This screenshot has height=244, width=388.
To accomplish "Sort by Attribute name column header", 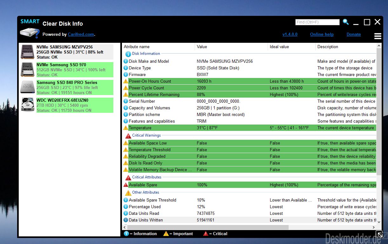I will [x=158, y=47].
